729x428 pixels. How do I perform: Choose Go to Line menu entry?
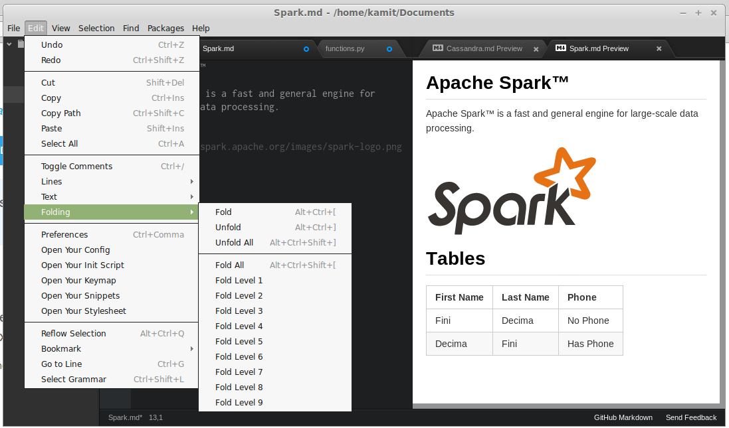point(112,364)
